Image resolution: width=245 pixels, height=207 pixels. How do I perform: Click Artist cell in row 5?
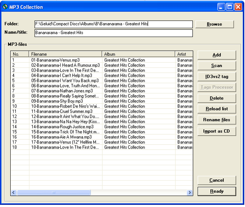pos(185,81)
